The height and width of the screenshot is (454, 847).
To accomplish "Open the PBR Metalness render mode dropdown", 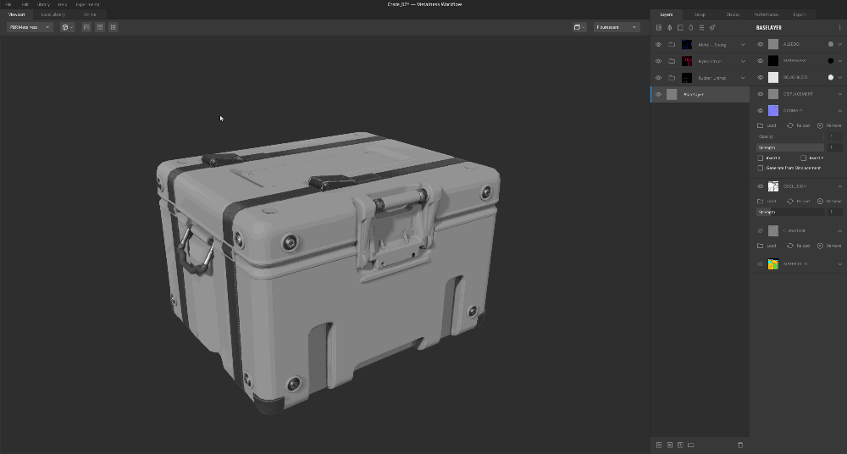I will (x=30, y=27).
